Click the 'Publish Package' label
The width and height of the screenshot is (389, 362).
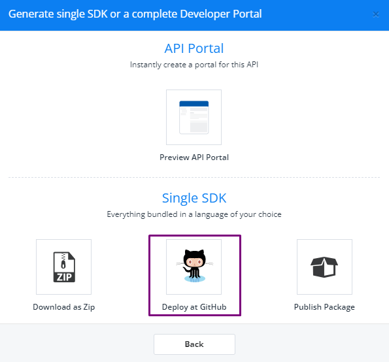click(324, 307)
